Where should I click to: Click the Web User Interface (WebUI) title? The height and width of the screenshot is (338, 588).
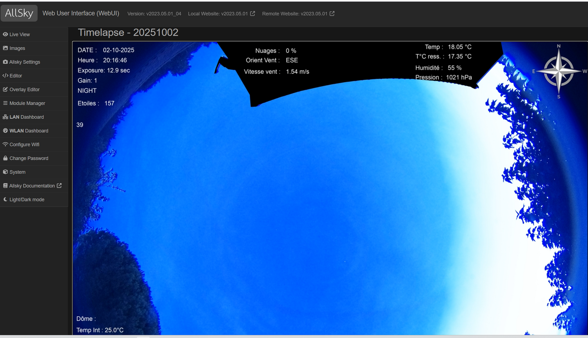pyautogui.click(x=81, y=13)
